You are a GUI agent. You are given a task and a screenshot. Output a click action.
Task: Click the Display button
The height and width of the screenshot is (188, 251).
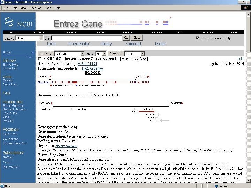click(45, 53)
